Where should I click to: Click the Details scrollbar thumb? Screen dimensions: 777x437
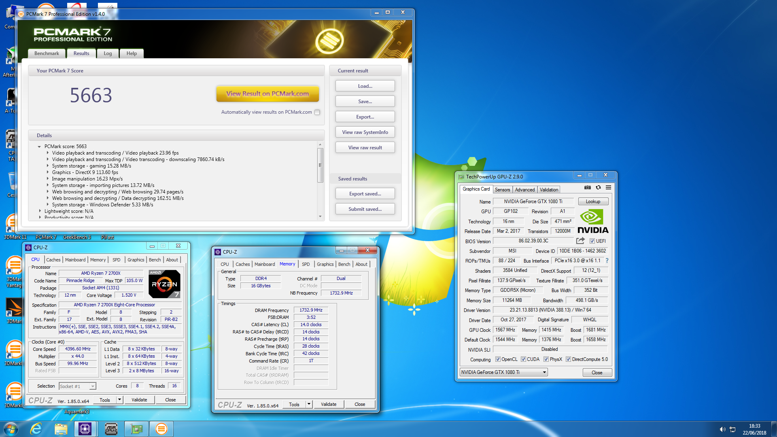(x=320, y=165)
